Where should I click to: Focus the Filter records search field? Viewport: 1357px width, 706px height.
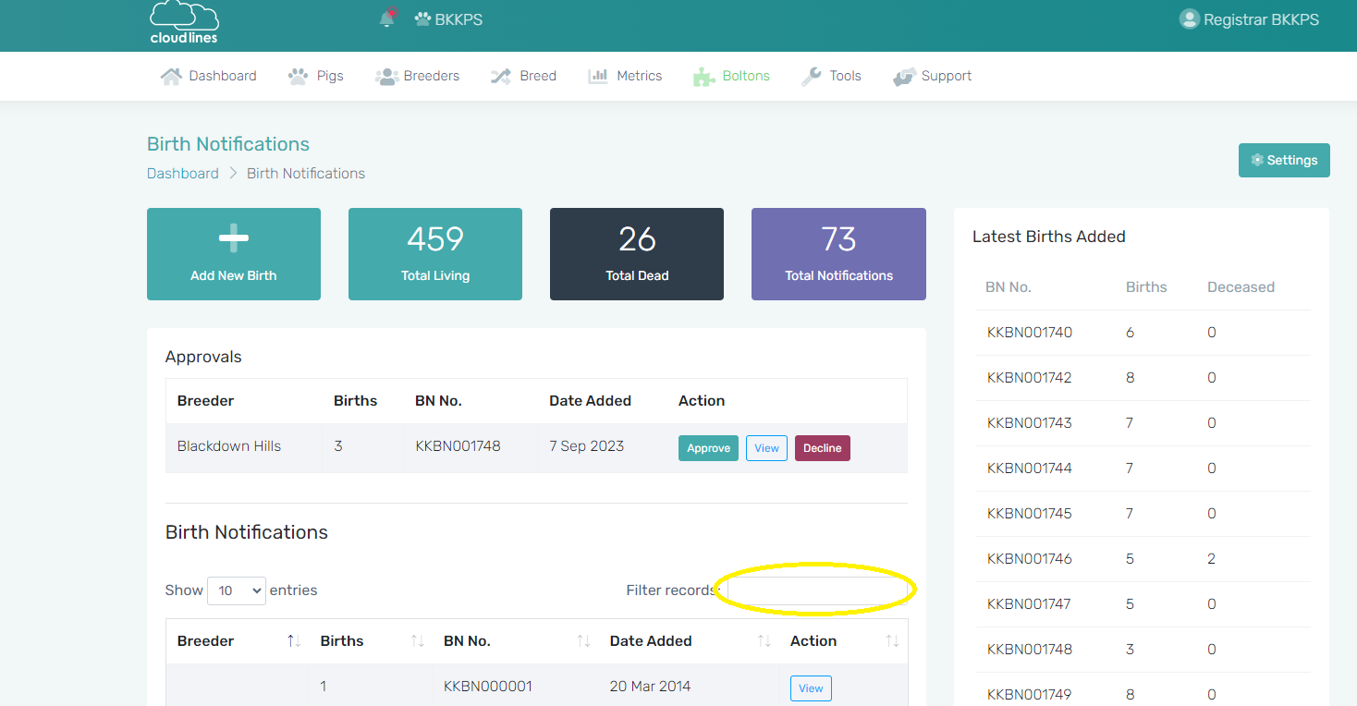click(x=817, y=590)
